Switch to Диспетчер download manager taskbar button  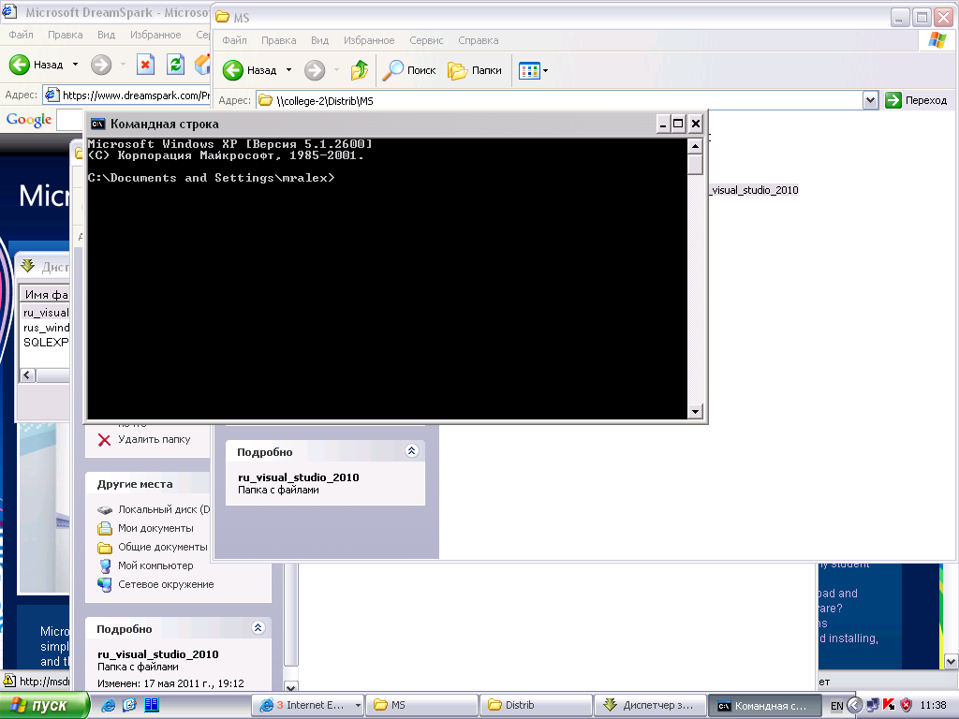pyautogui.click(x=650, y=706)
